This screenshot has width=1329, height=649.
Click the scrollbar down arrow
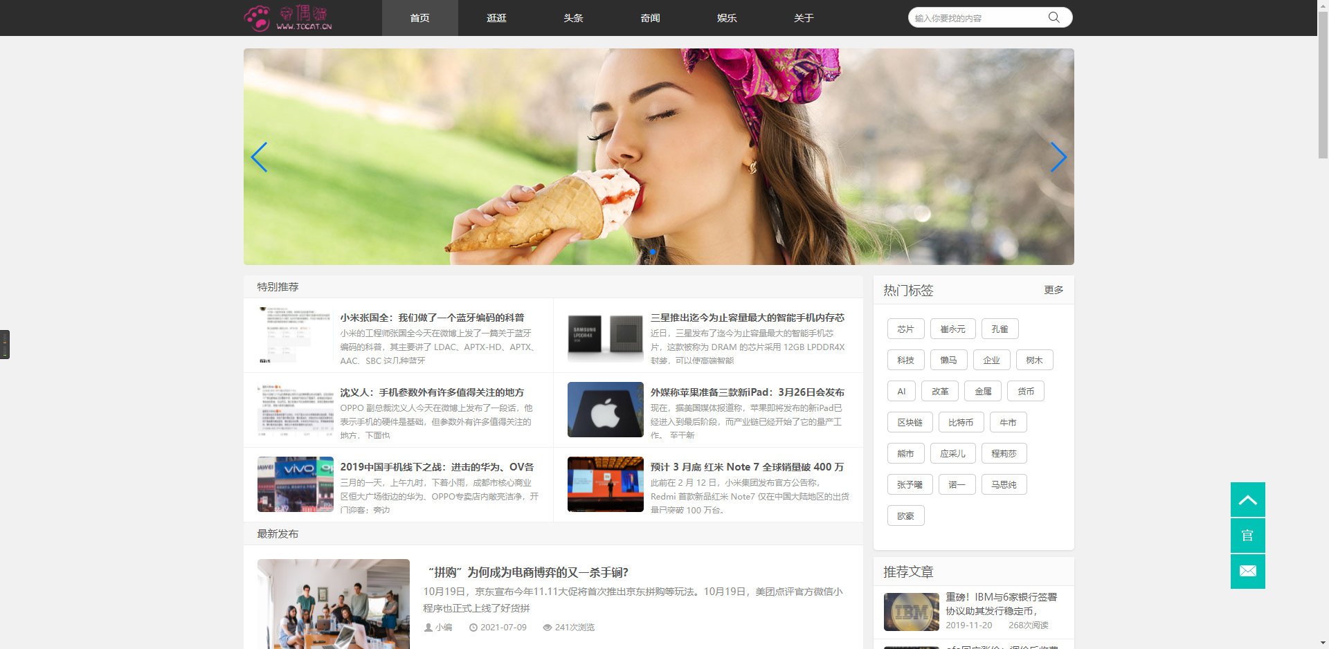(1323, 643)
